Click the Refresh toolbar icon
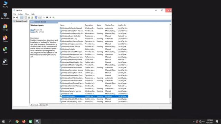 [x=29, y=18]
